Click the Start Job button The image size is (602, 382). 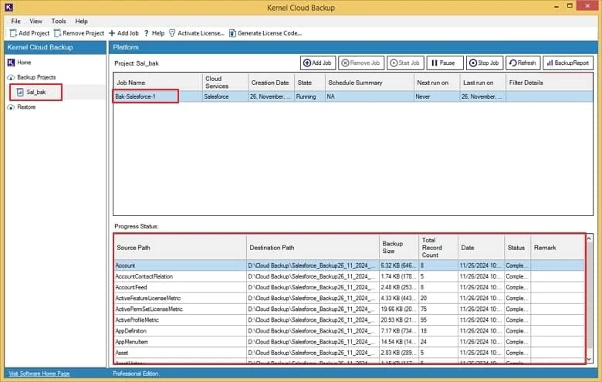(405, 63)
